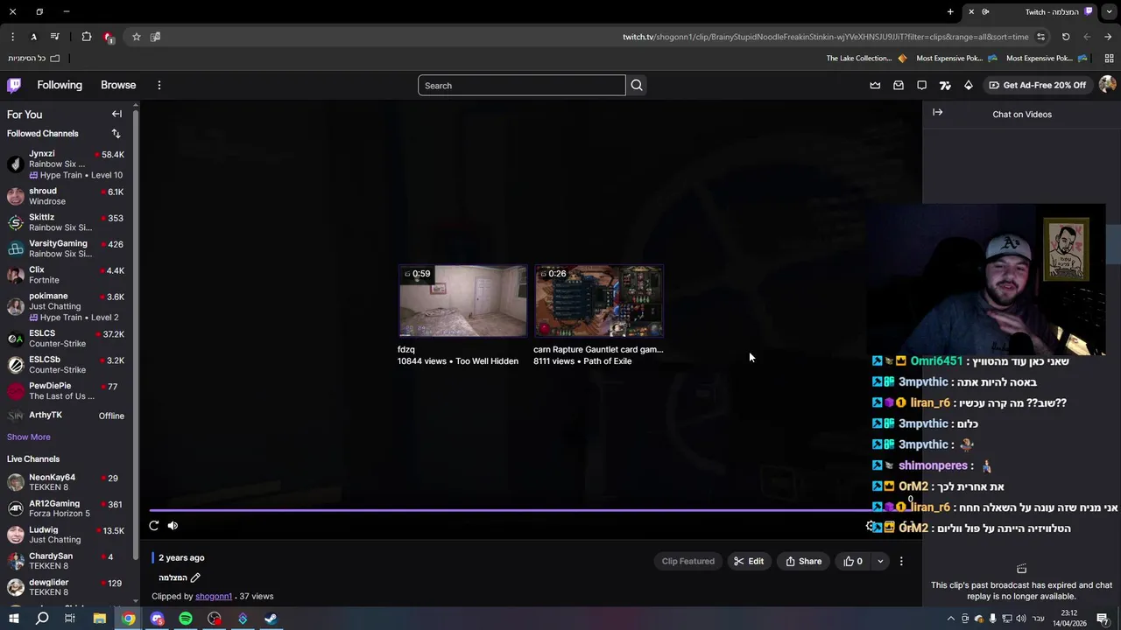Click Get Ad-Free 20% Off
This screenshot has height=630, width=1121.
1037,85
